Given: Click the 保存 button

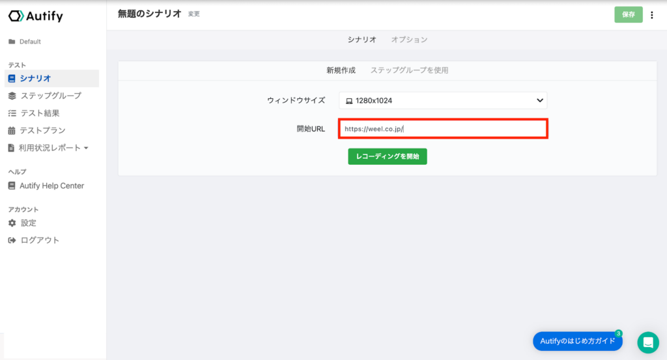Looking at the screenshot, I should [629, 14].
